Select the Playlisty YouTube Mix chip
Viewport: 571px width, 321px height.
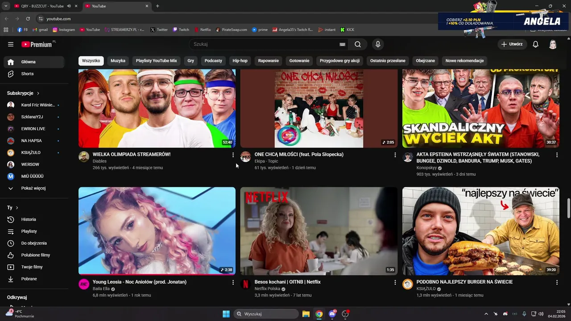tap(157, 61)
